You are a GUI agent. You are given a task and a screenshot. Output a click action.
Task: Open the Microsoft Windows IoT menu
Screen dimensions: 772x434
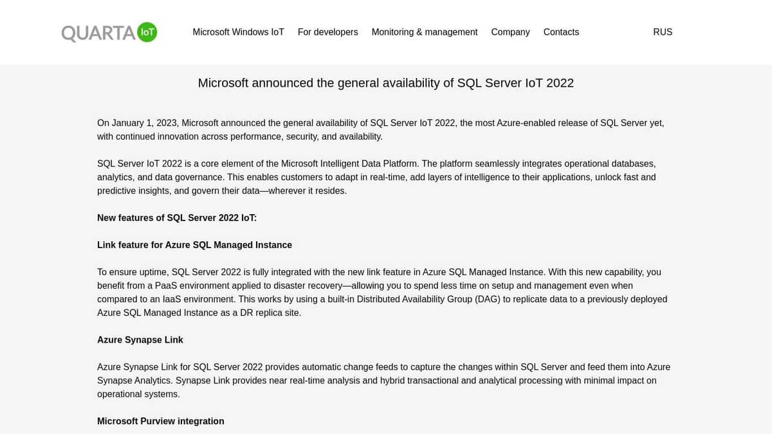pyautogui.click(x=238, y=32)
